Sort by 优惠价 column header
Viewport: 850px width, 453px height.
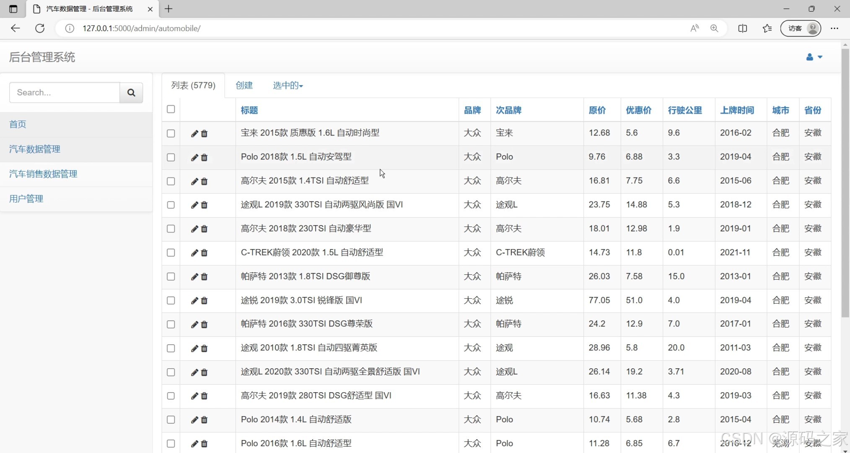click(x=638, y=110)
